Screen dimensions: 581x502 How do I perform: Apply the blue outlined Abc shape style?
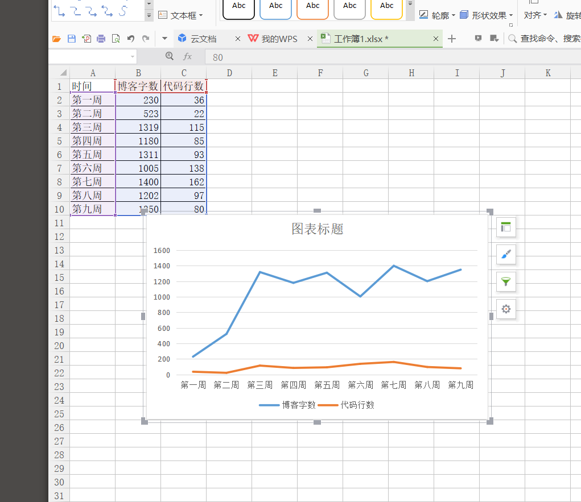click(x=275, y=8)
